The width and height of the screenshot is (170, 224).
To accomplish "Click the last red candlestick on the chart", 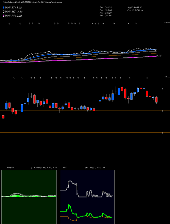I will (x=156, y=100).
